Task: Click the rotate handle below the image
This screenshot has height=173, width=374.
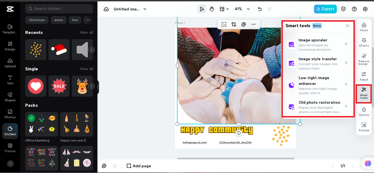Action: [239, 133]
